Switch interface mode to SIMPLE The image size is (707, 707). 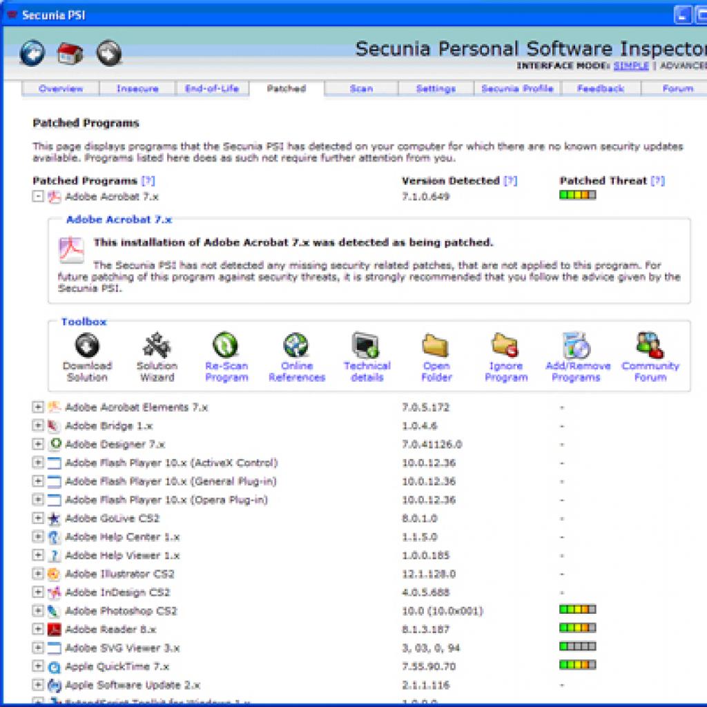[631, 66]
